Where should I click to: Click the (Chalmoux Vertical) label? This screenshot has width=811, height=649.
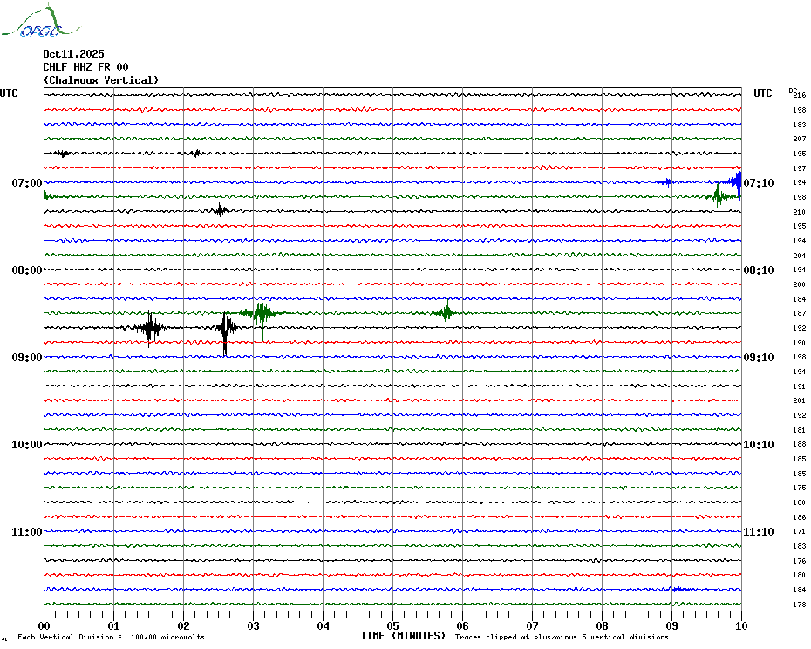[x=101, y=80]
